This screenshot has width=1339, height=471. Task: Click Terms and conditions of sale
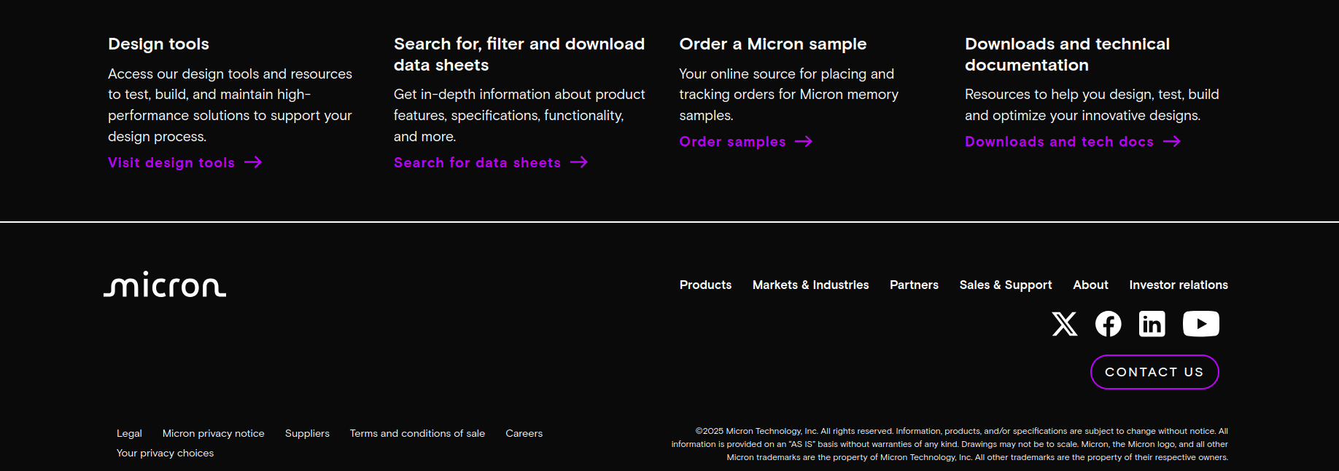point(417,434)
